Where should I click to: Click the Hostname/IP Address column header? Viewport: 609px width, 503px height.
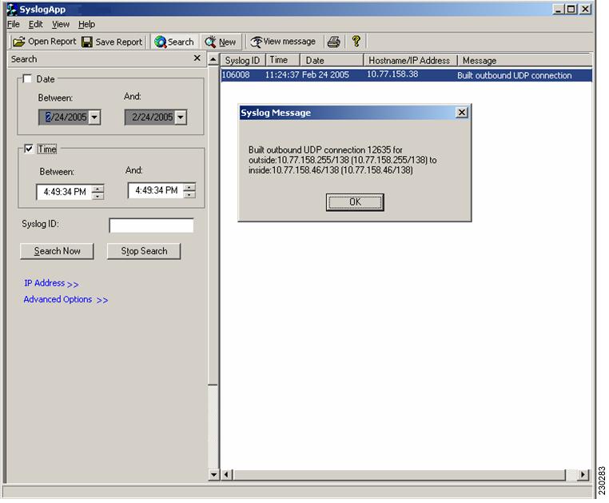[x=411, y=60]
